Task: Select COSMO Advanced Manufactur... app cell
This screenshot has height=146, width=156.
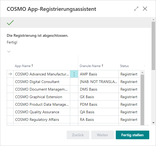Action: pos(42,74)
